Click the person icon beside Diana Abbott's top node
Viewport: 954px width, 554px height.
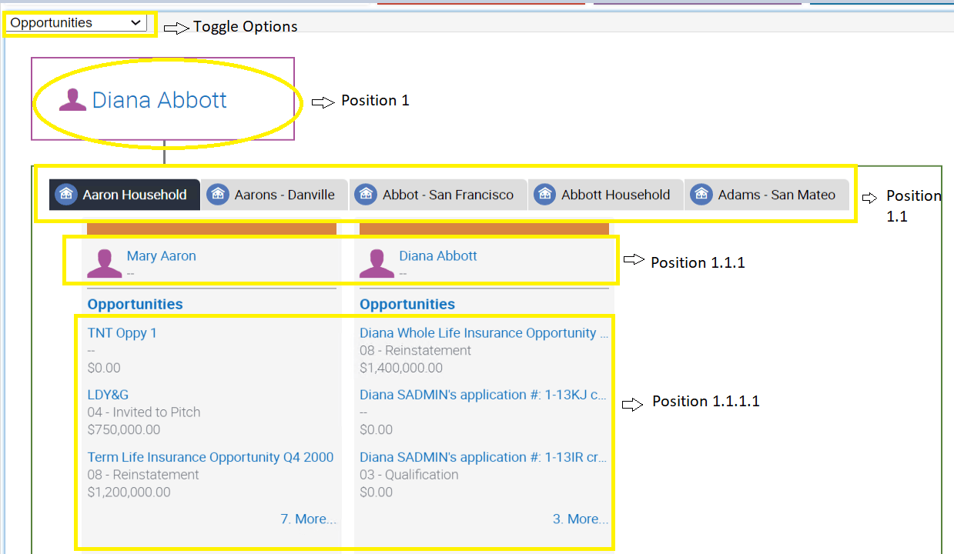pyautogui.click(x=72, y=99)
